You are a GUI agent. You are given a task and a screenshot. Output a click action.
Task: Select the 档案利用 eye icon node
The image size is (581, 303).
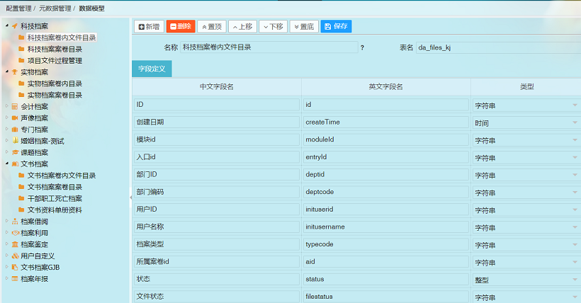[15, 232]
